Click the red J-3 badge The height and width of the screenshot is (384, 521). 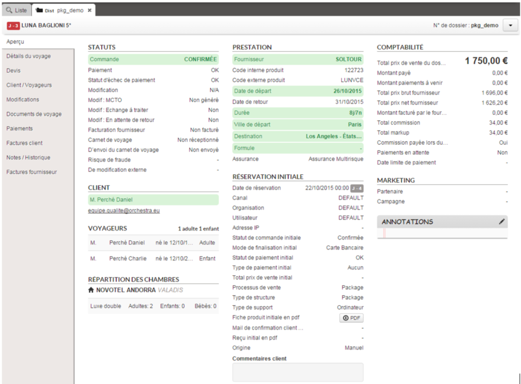13,25
